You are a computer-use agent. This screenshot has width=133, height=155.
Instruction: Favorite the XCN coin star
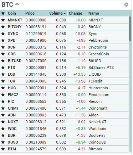click(3, 47)
